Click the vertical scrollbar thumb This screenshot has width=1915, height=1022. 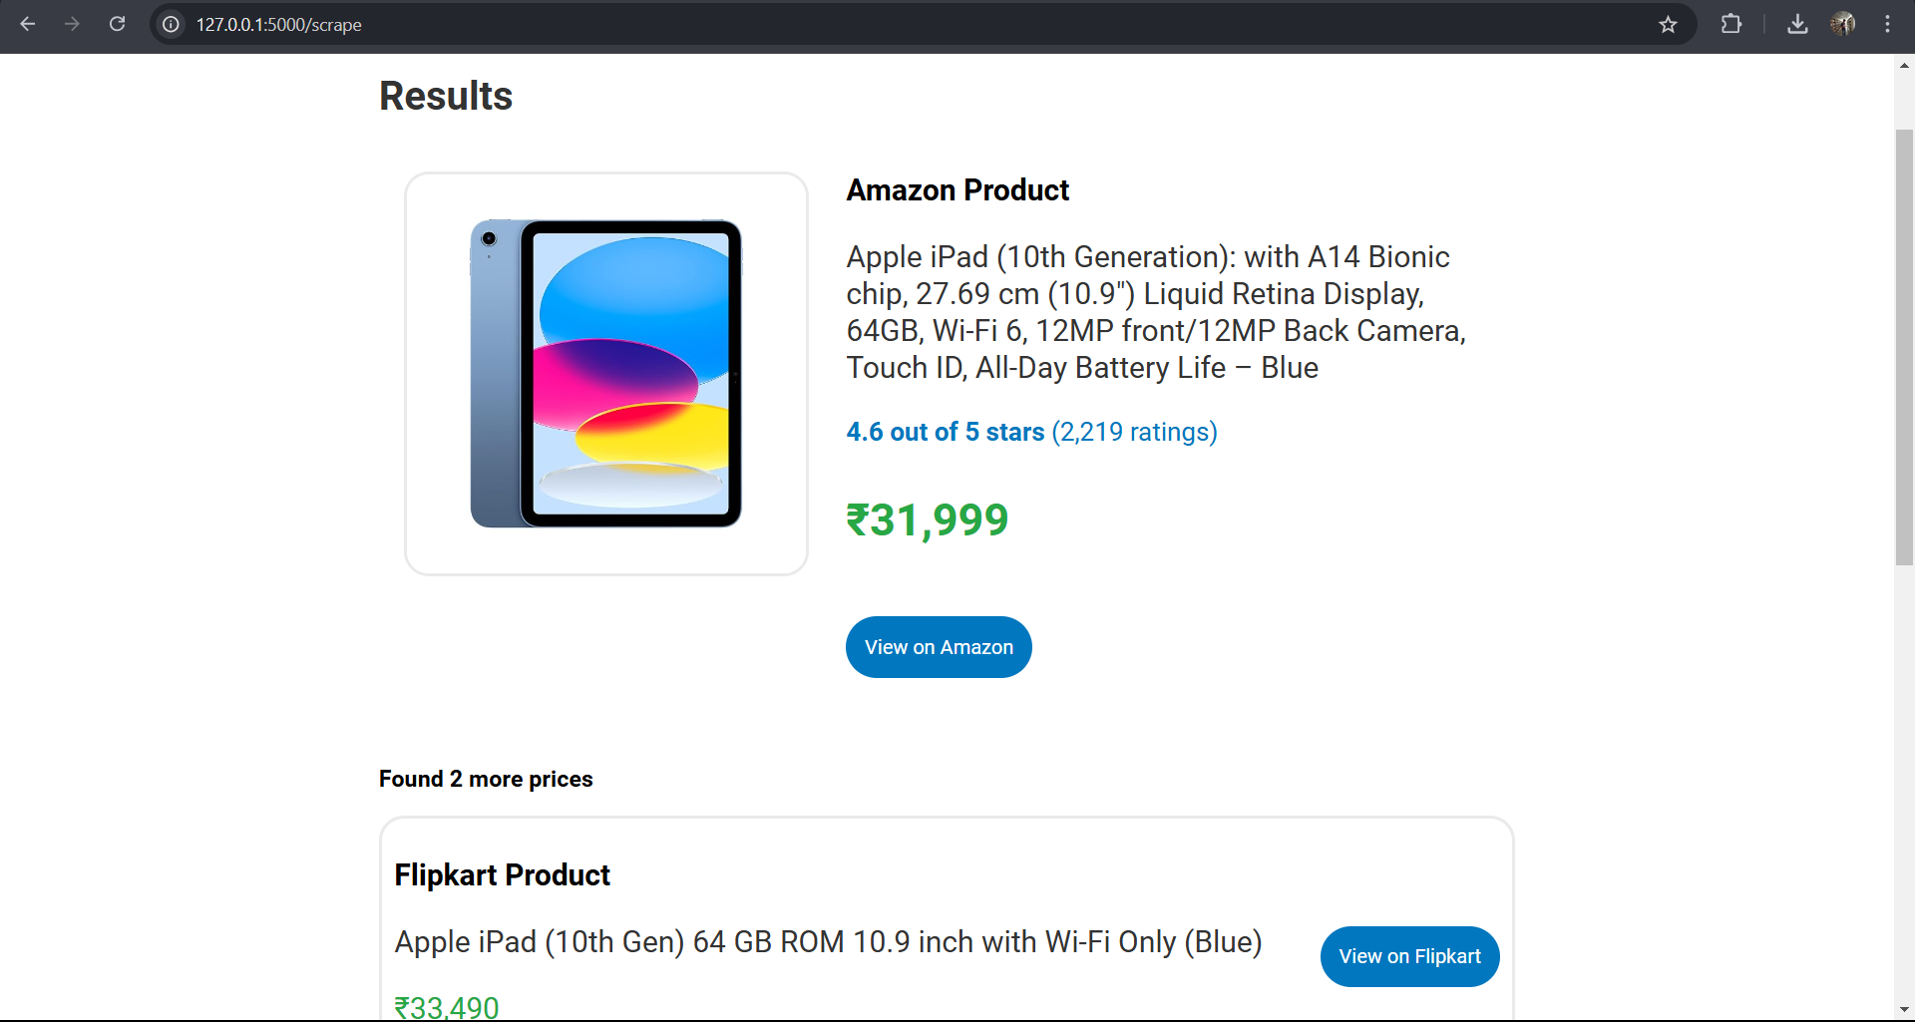pos(1904,347)
